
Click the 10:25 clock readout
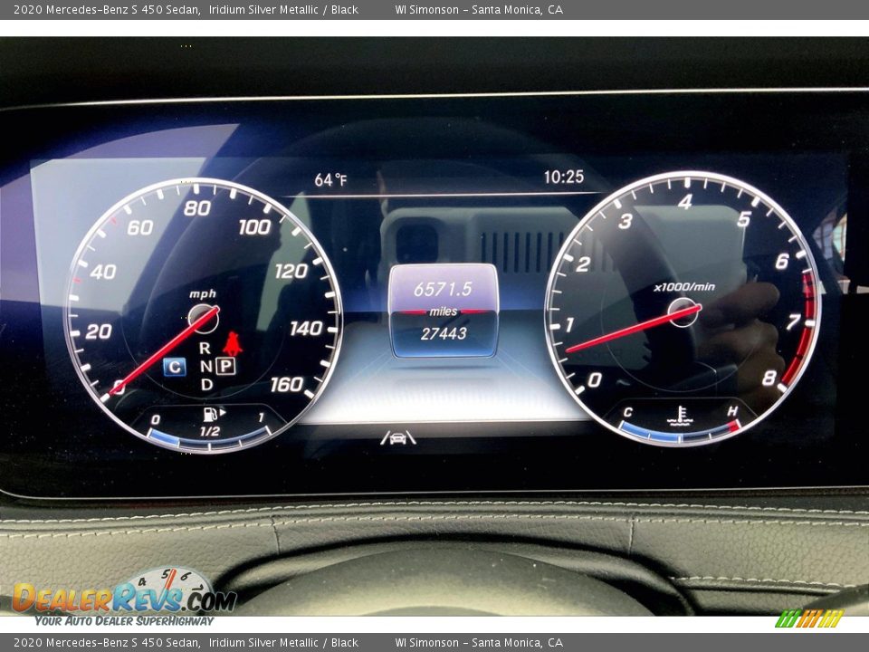coord(564,177)
